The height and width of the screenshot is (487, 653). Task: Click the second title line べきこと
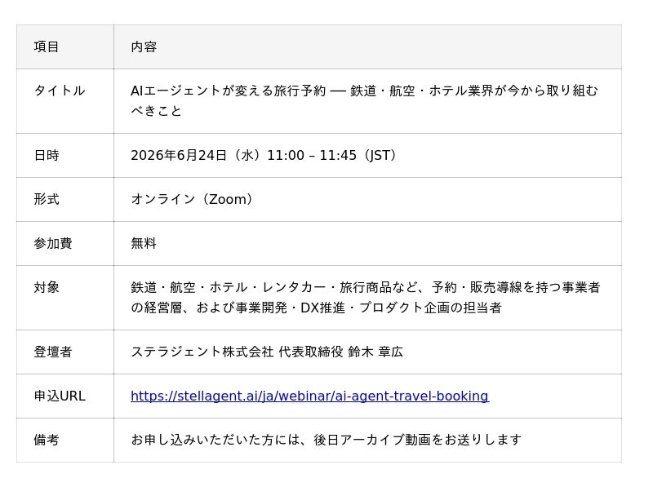click(x=156, y=111)
